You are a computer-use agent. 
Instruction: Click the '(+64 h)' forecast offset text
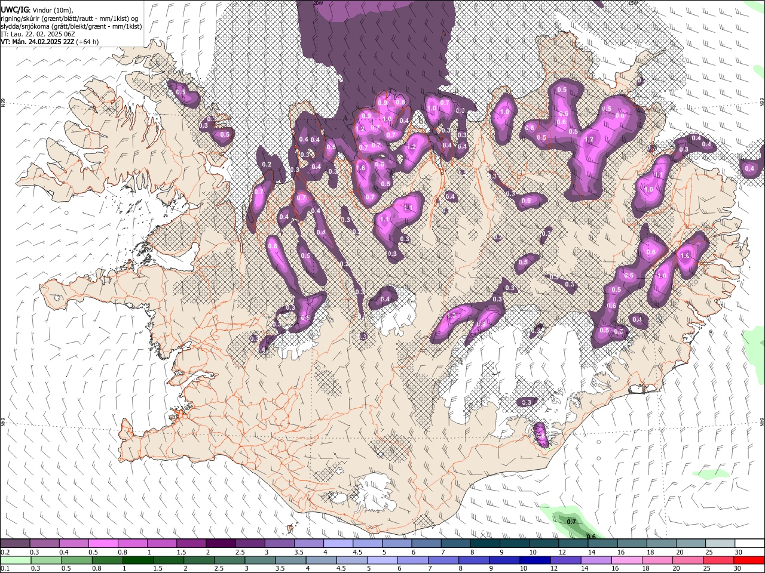(x=87, y=42)
